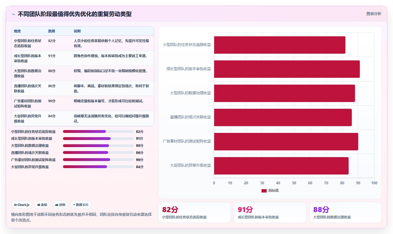Click the 说明 table column header
393x234 pixels.
click(77, 31)
